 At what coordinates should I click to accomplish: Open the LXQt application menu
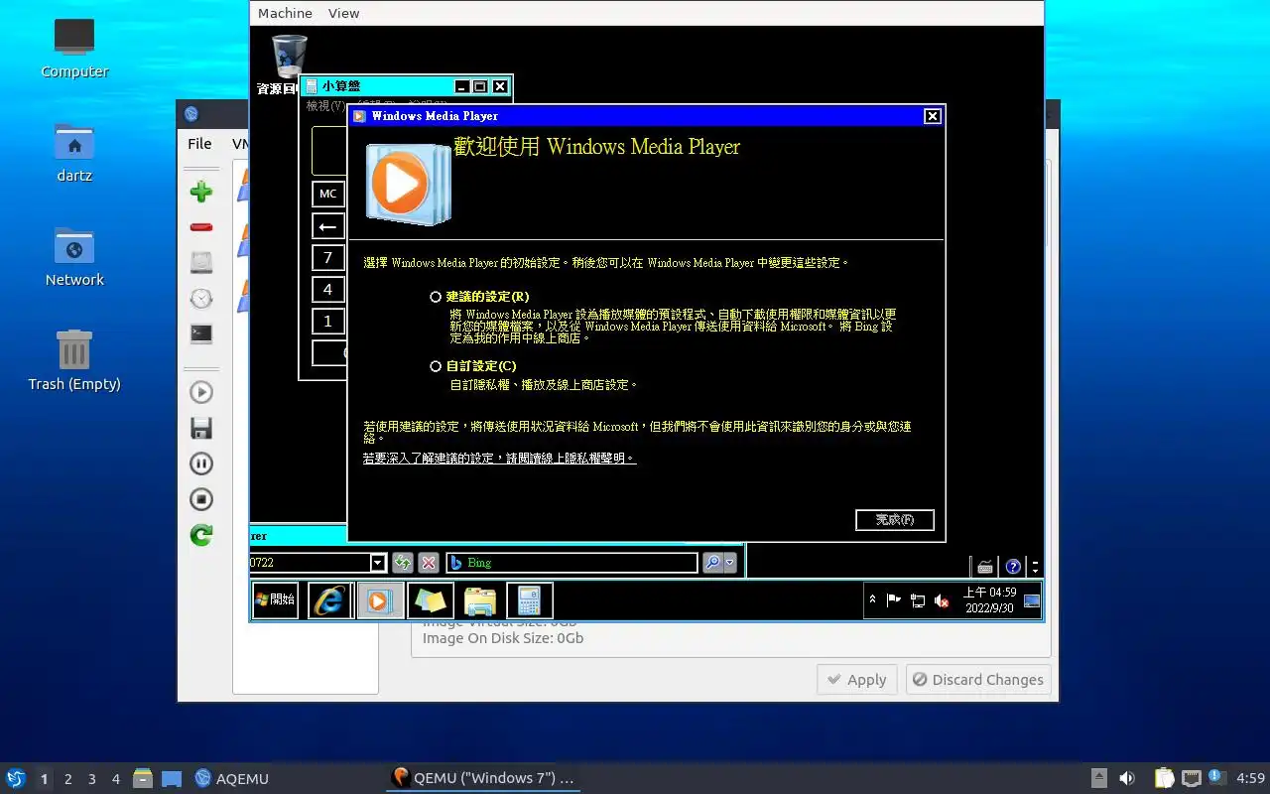[16, 778]
